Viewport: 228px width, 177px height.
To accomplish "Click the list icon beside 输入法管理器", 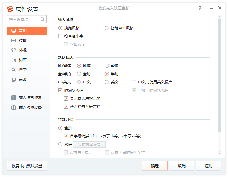I will point(14,98).
